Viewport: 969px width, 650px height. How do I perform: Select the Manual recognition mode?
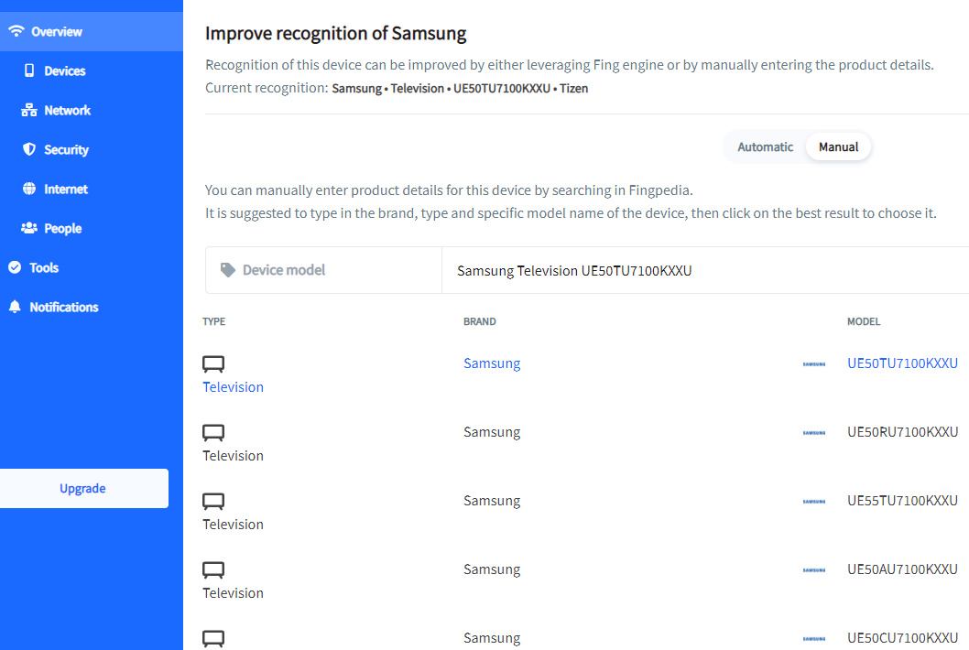coord(838,146)
